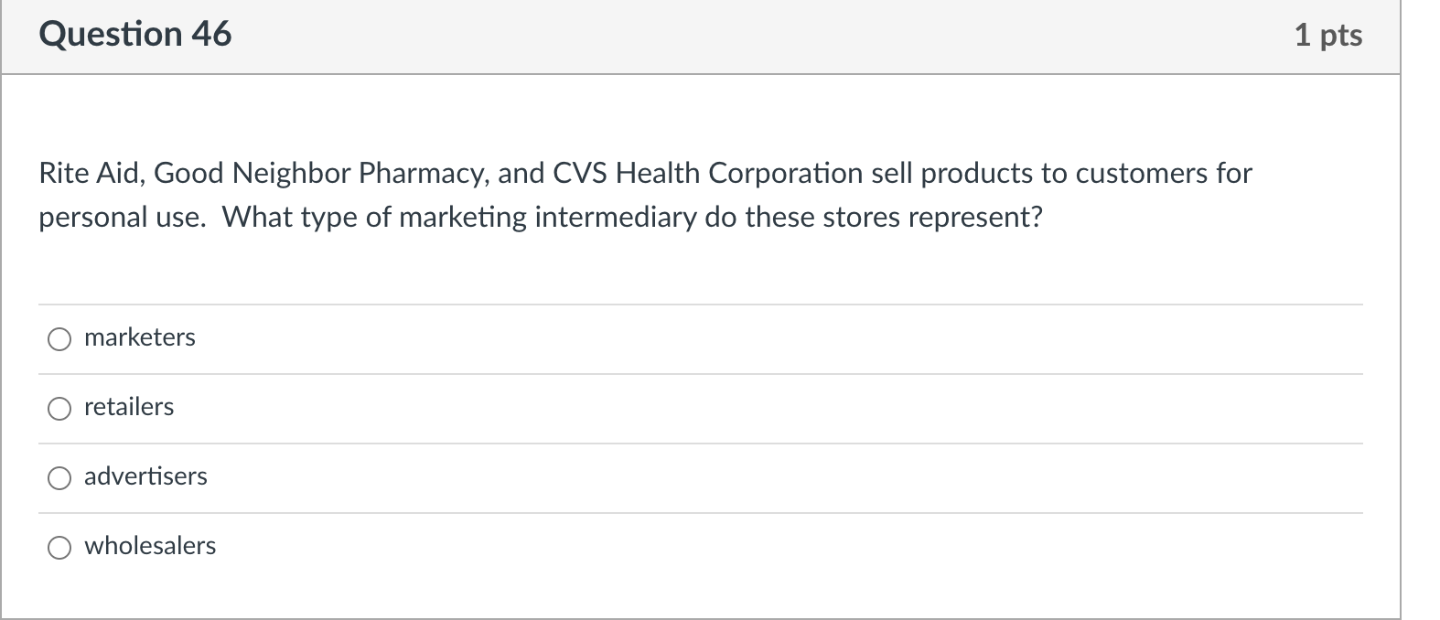Click the 'retailers' answer label text
Screen dimensions: 1440x620
coord(129,407)
